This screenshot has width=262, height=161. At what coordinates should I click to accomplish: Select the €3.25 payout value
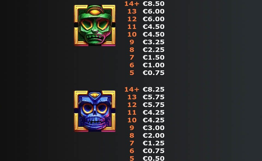[154, 42]
